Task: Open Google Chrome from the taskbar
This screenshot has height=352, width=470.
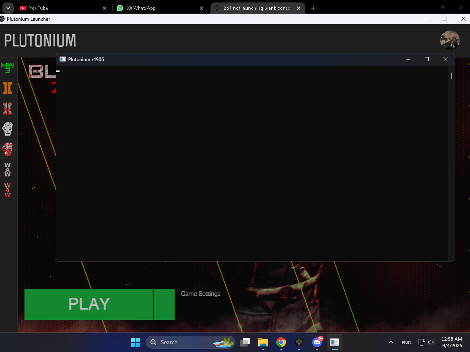Action: pos(281,342)
